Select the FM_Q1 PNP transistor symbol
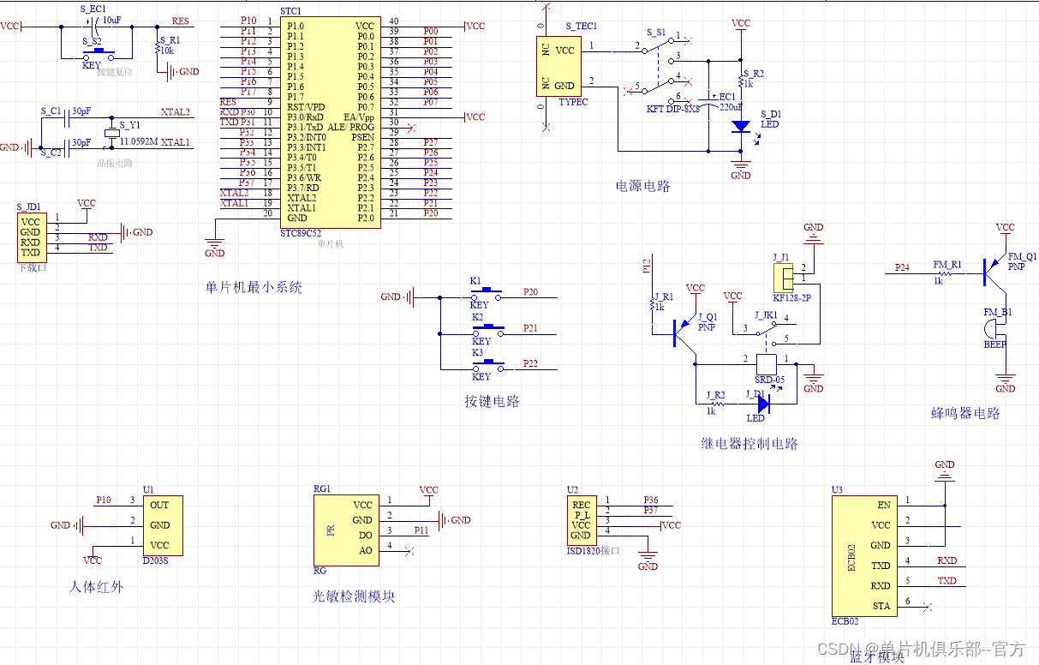Screen dimensions: 1039x665 point(994,273)
